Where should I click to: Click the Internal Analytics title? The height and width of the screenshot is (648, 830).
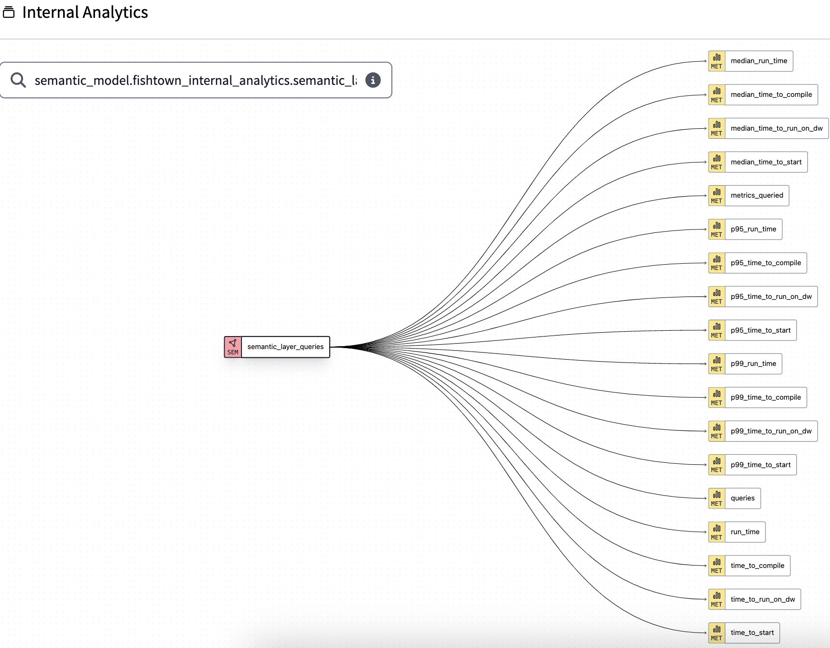(x=85, y=12)
